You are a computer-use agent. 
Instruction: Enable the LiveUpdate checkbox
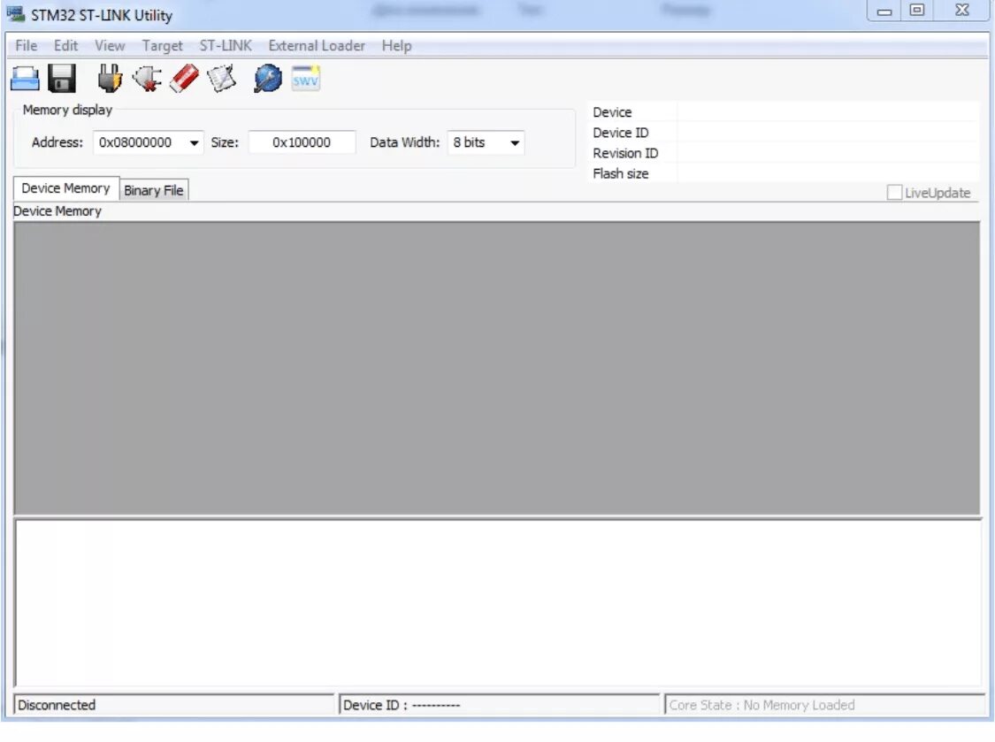point(894,192)
